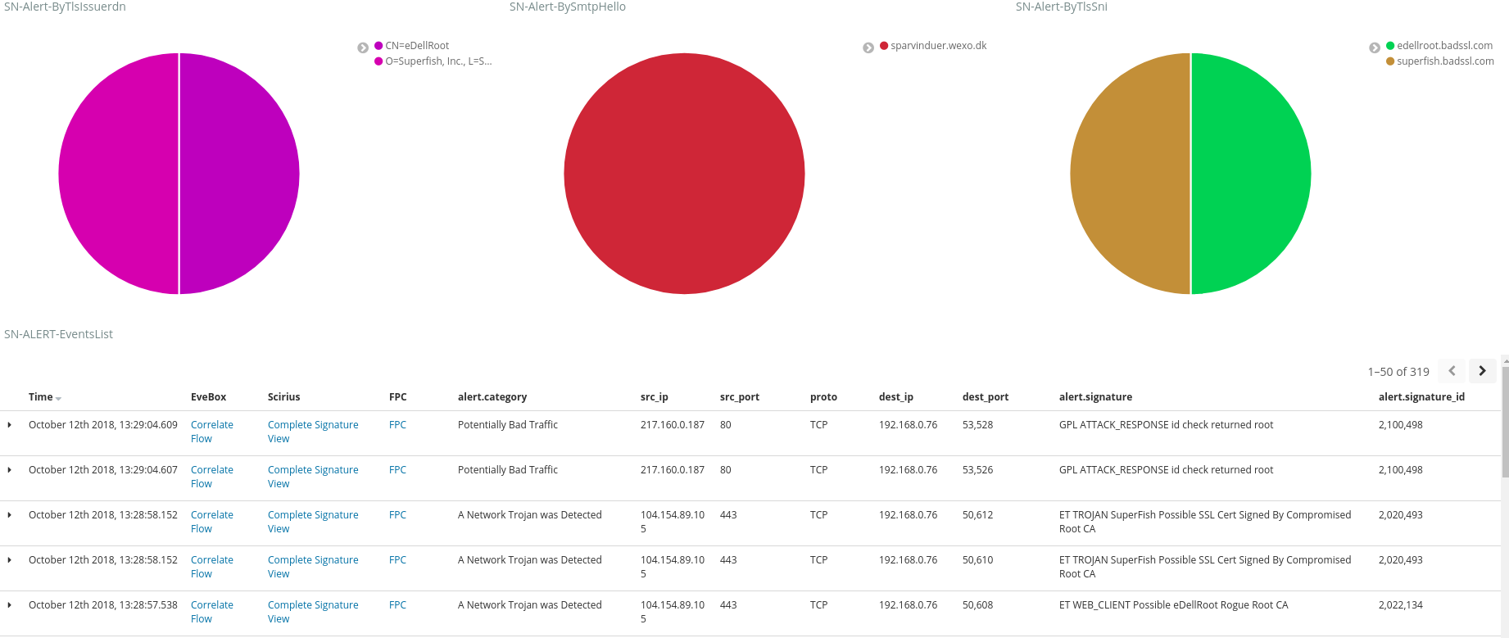Click the tan half of the TlsSni pie

pos(1130,174)
